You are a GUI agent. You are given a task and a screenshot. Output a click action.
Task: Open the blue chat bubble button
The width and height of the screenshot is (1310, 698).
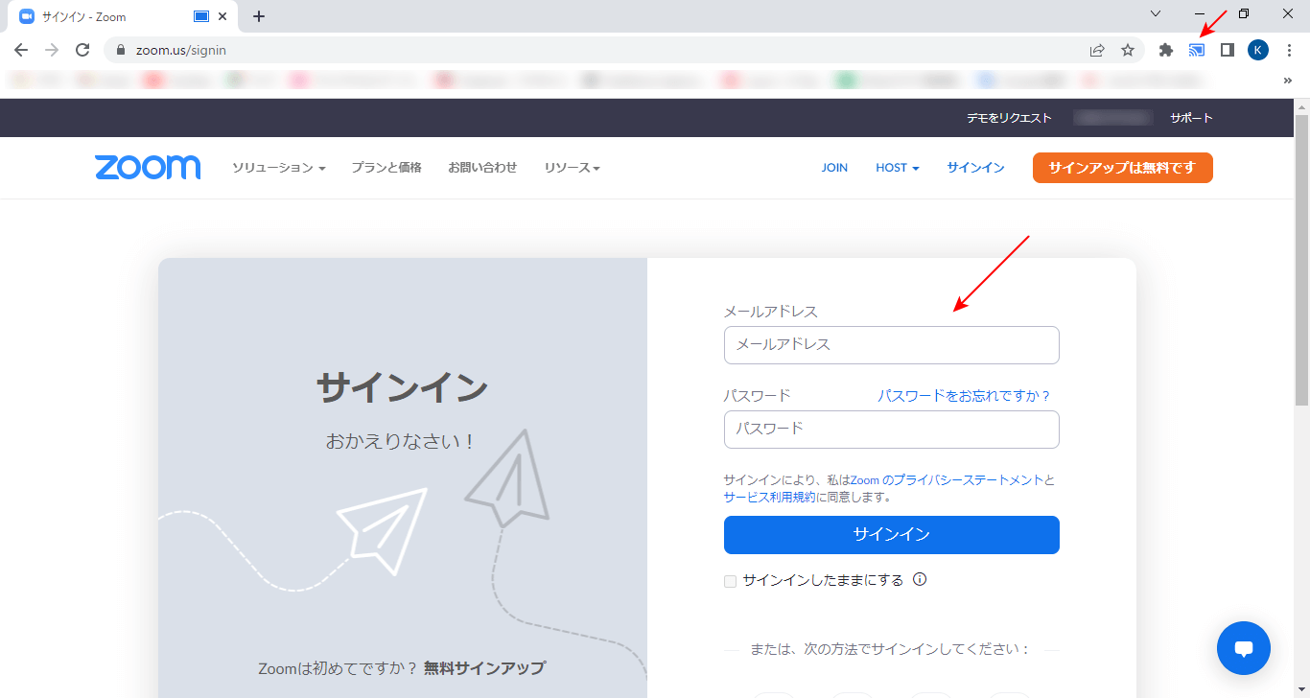coord(1244,649)
